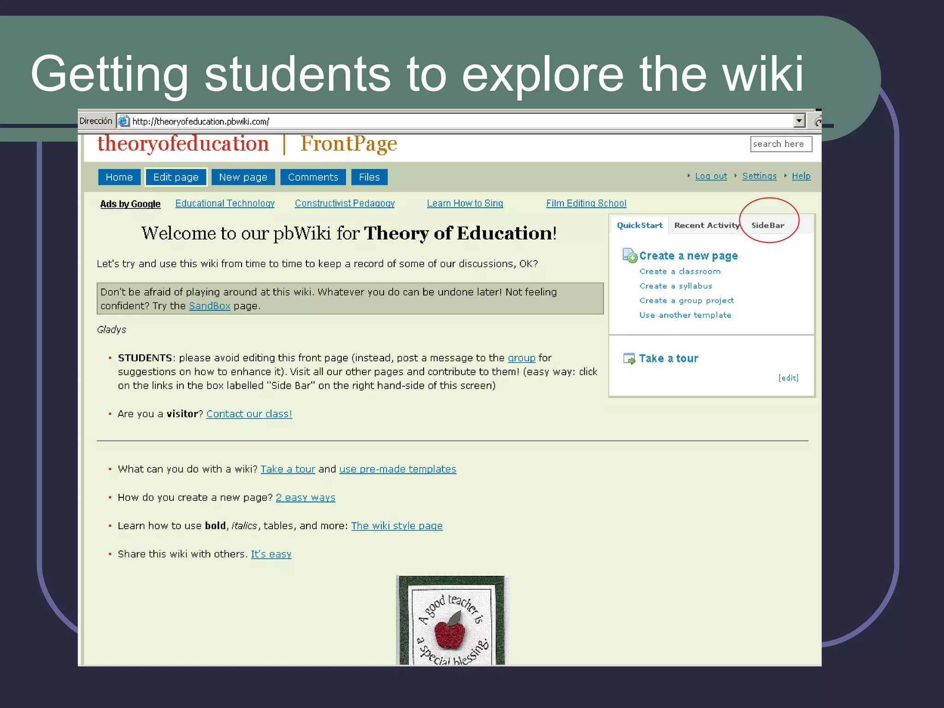Follow the SandBox page link
Viewport: 944px width, 708px height.
point(209,306)
